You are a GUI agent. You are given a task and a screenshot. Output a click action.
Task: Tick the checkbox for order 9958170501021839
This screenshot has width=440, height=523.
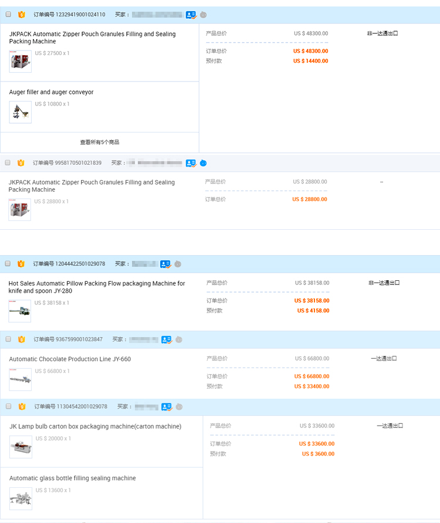coord(8,162)
